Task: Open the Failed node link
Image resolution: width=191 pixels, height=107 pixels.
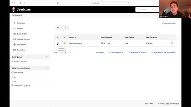Action: coord(18,85)
